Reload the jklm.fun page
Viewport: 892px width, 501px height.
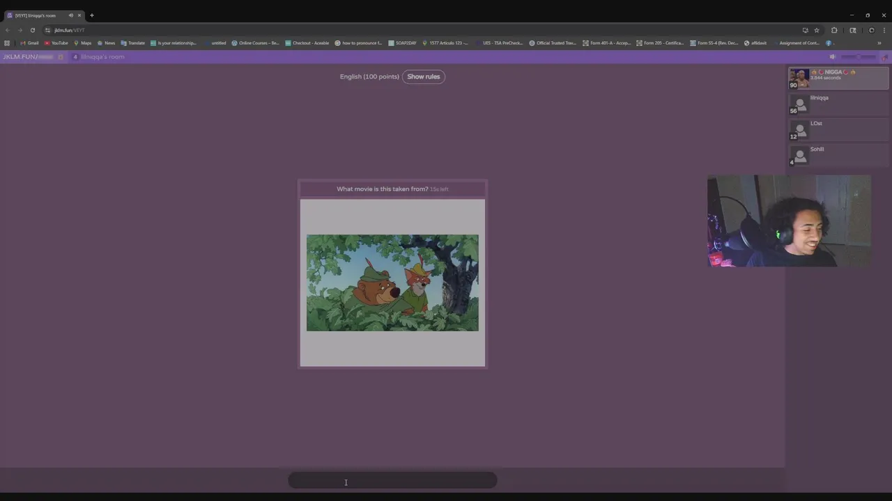32,31
